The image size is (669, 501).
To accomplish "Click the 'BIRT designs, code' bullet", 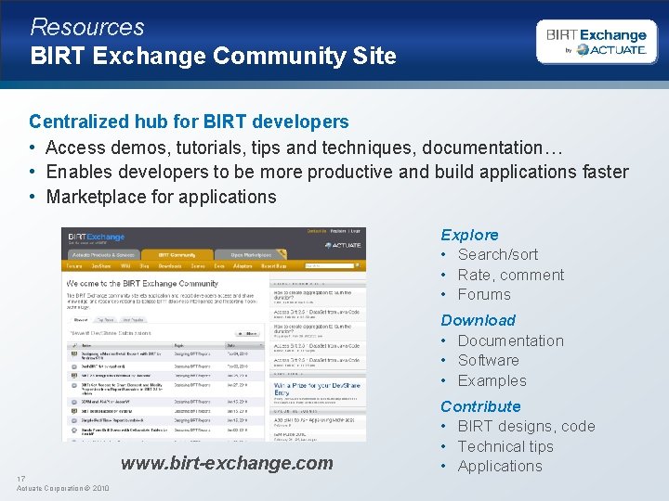I will tap(527, 426).
